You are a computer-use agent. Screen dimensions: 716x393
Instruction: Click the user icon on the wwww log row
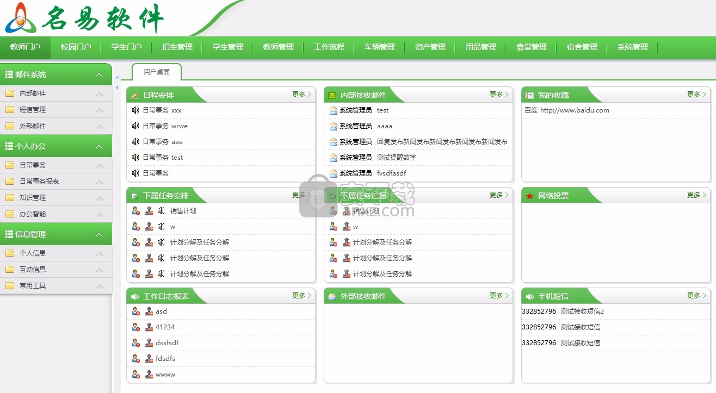pos(136,375)
